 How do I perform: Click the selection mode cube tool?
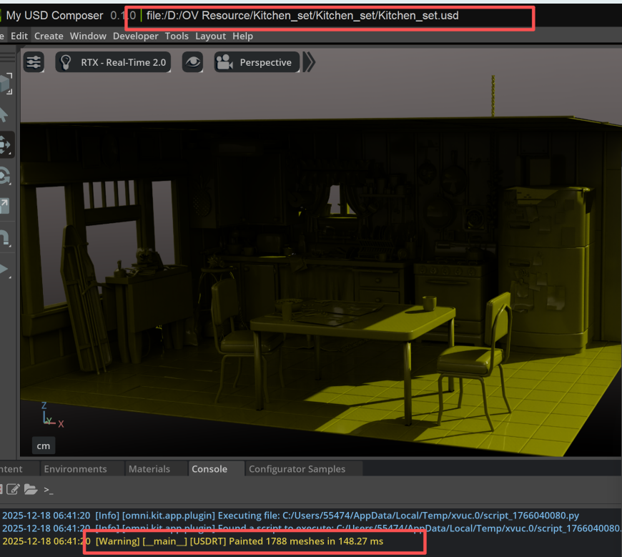(6, 84)
